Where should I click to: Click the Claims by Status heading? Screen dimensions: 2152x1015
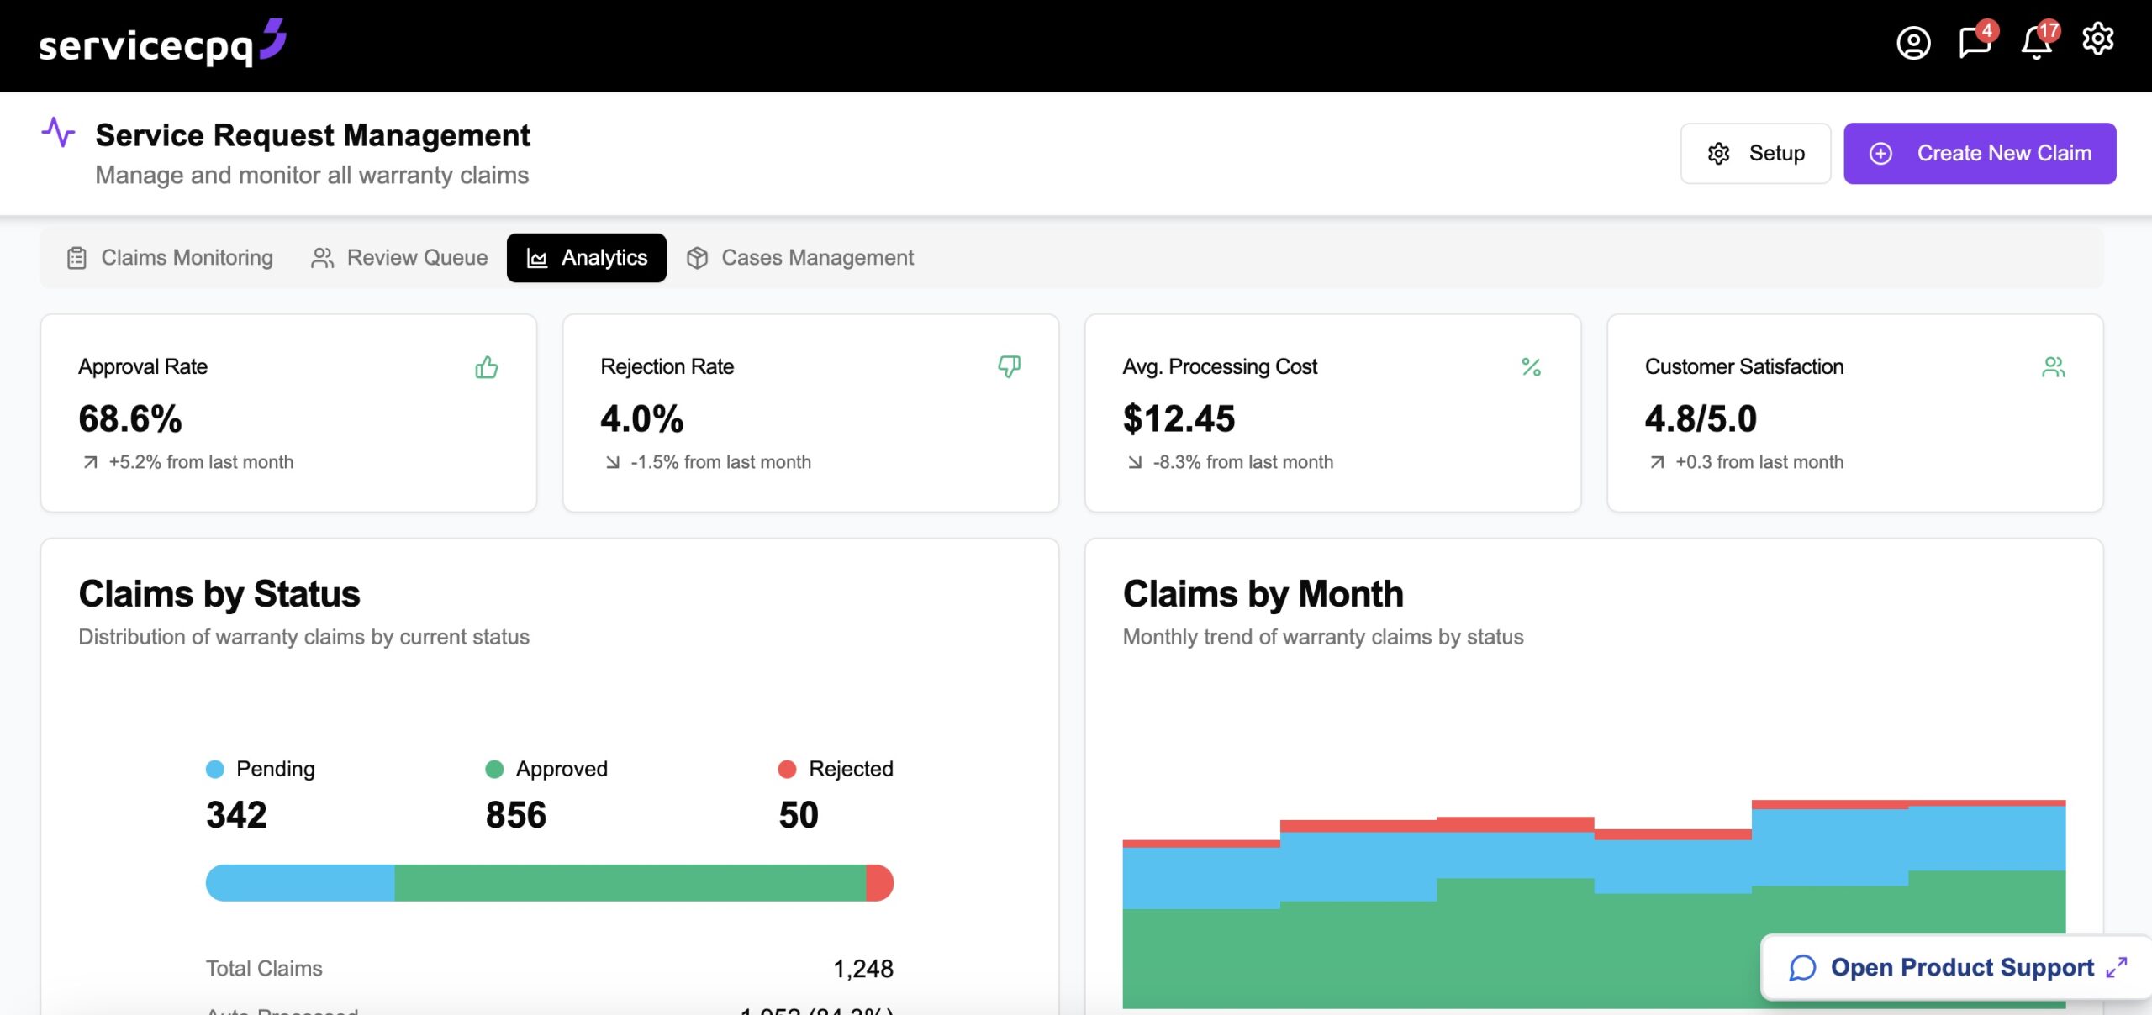coord(219,594)
